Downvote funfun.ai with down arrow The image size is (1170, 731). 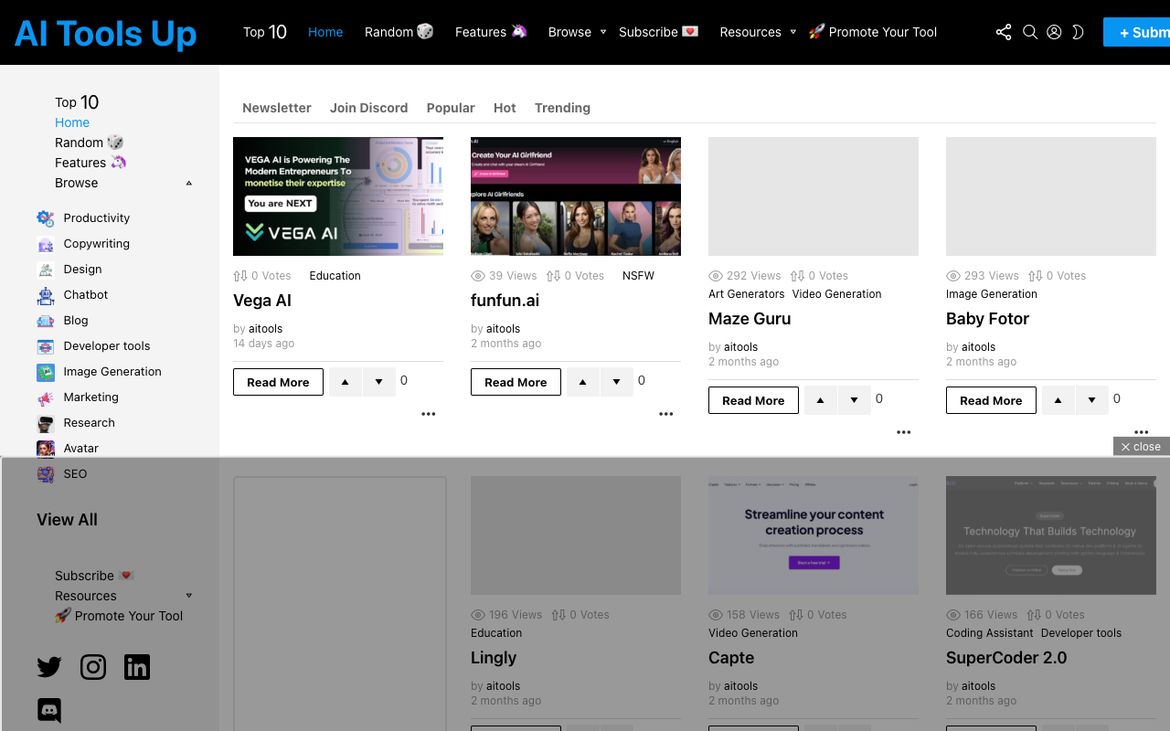[617, 382]
